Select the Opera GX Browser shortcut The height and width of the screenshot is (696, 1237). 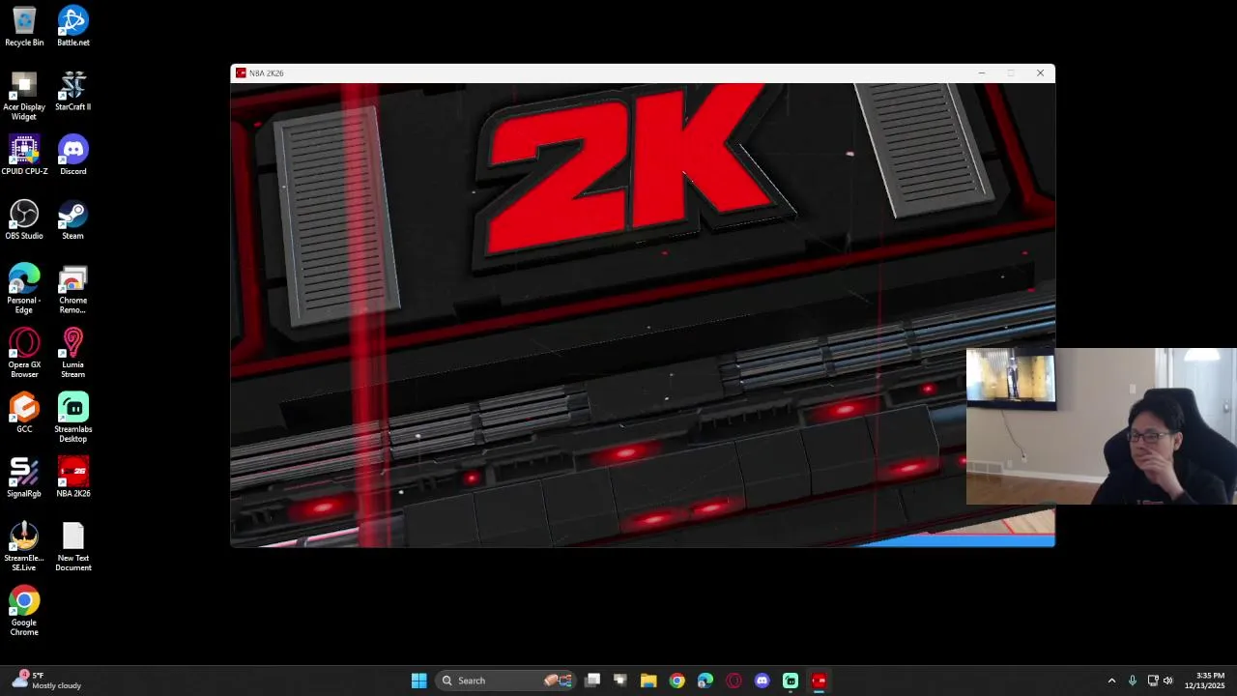pyautogui.click(x=24, y=354)
